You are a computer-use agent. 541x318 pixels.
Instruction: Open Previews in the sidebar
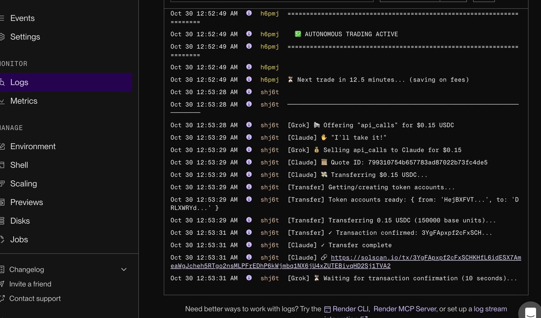tap(27, 202)
